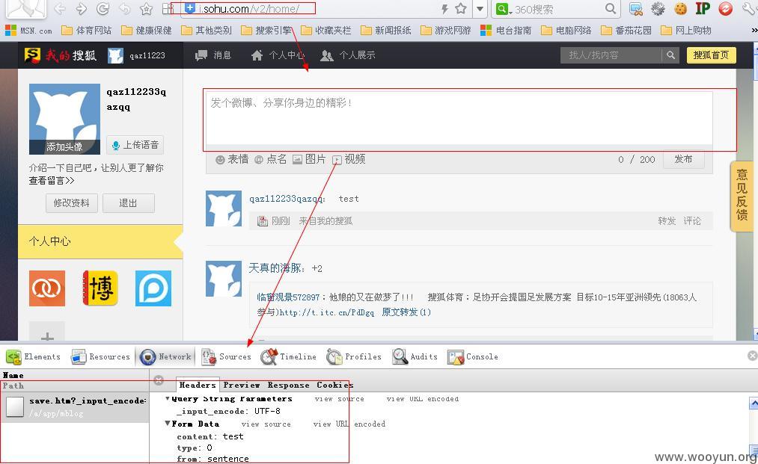Open the Response tab of request
The image size is (758, 464).
[x=289, y=386]
